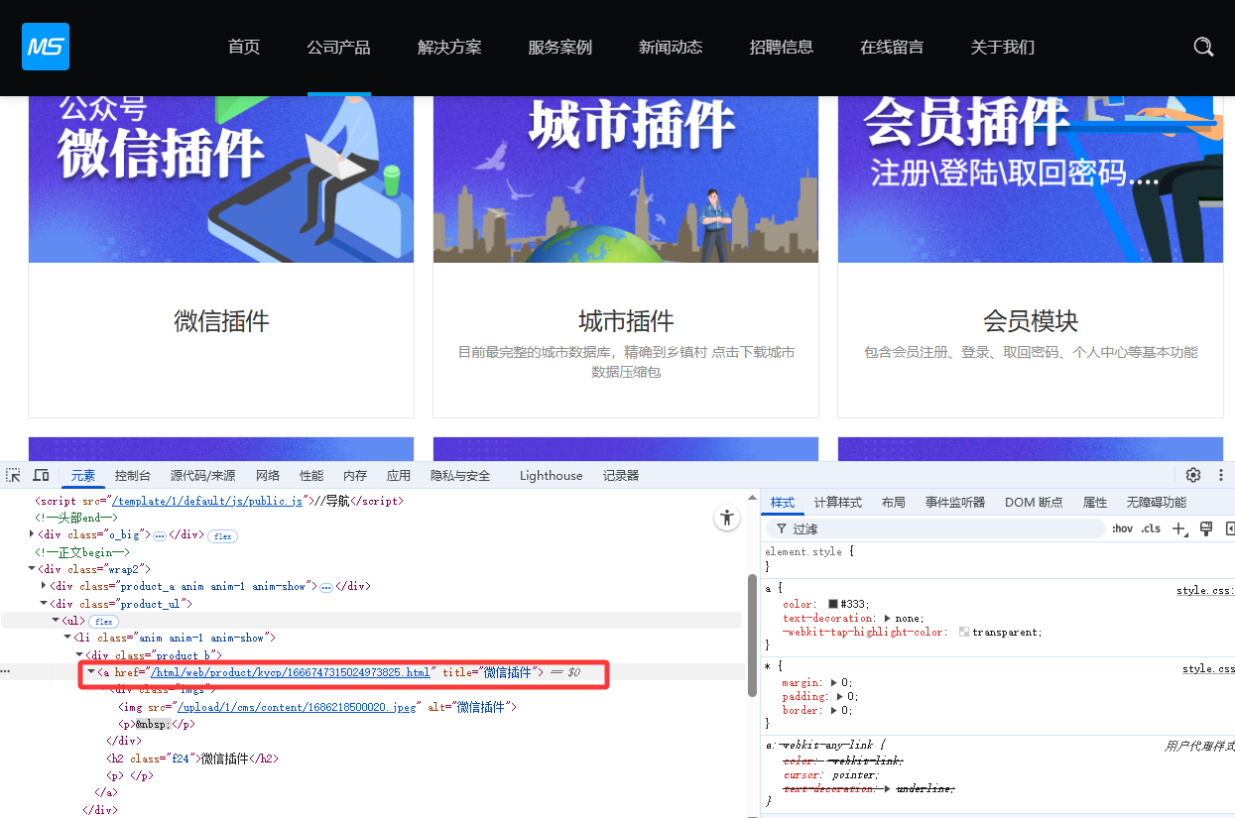
Task: Open DevTools more options kebab menu
Action: tap(1221, 476)
